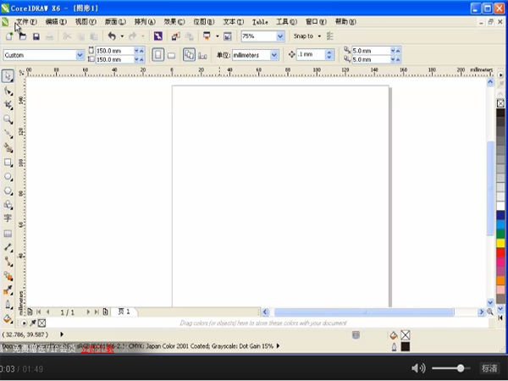Apply layout to current page only
The height and width of the screenshot is (381, 508).
(203, 56)
